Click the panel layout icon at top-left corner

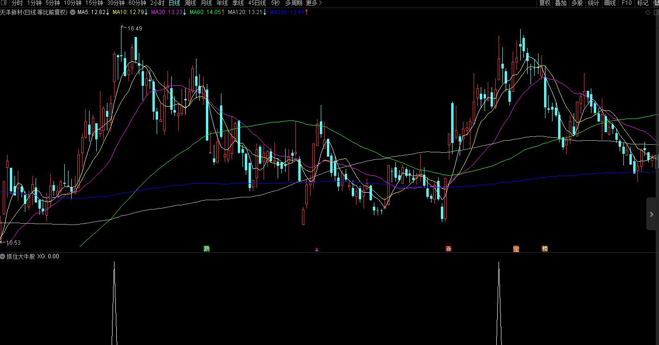pyautogui.click(x=4, y=3)
